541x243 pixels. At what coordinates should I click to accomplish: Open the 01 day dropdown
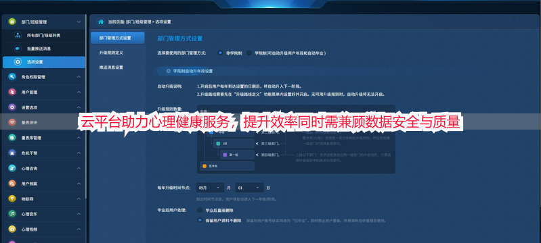pos(249,188)
